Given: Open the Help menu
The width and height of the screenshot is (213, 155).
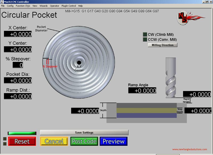Looking at the screenshot, I should [80, 6].
